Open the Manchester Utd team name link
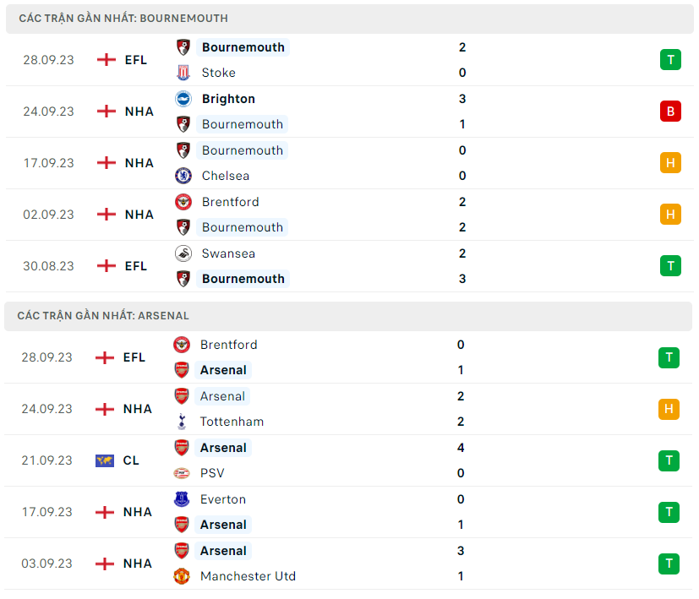 tap(248, 576)
